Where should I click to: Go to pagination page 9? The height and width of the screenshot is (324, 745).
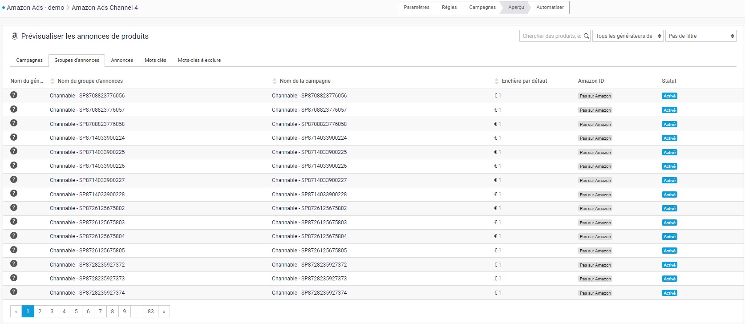click(125, 311)
